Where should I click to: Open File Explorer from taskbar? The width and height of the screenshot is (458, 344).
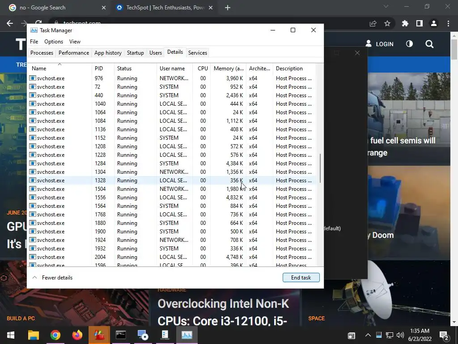pos(33,335)
